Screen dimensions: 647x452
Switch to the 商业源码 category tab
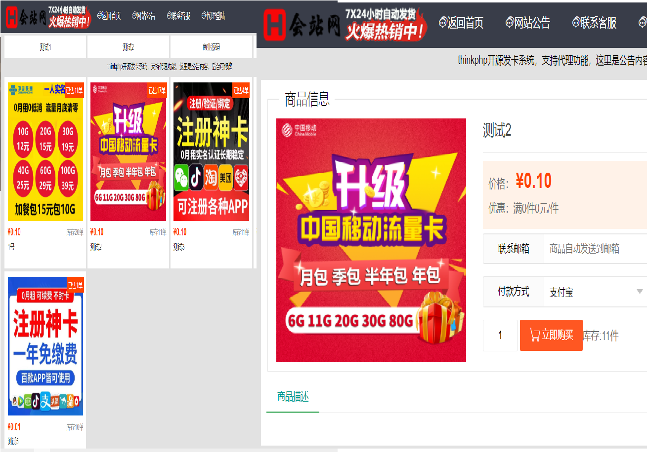[211, 47]
